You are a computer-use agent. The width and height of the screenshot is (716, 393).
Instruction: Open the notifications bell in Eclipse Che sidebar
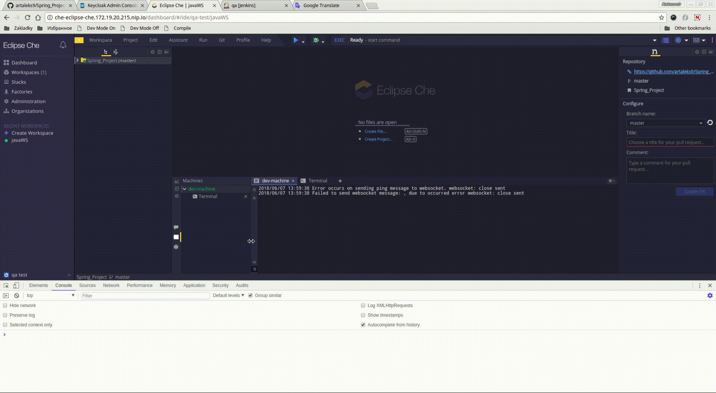click(x=63, y=45)
